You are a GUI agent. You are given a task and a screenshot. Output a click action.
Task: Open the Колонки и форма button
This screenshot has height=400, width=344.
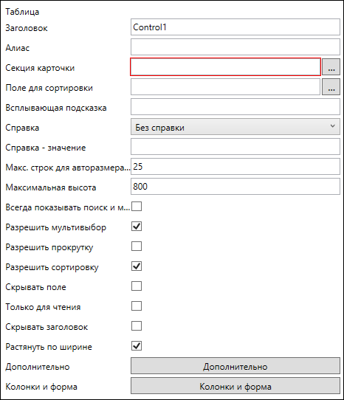coord(235,386)
